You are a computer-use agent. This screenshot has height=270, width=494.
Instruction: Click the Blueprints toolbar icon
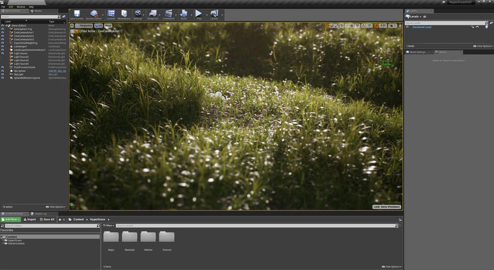pos(153,14)
